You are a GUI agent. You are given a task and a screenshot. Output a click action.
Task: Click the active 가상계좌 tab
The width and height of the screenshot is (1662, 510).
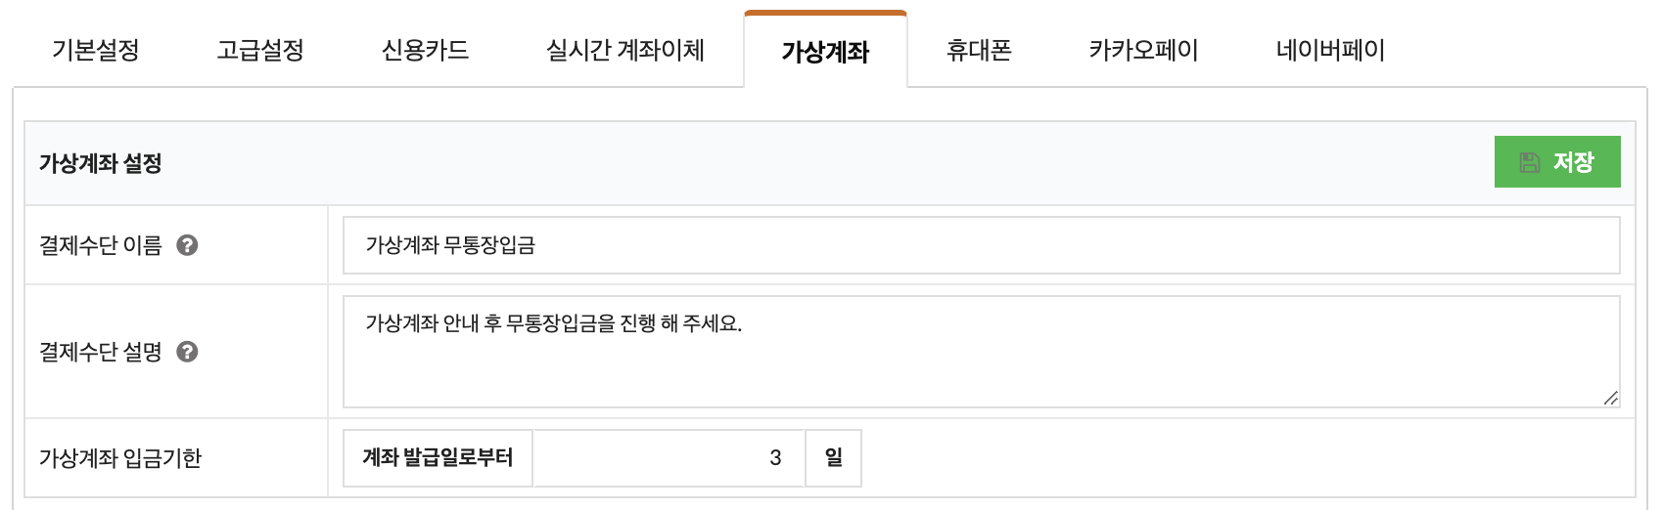click(825, 51)
